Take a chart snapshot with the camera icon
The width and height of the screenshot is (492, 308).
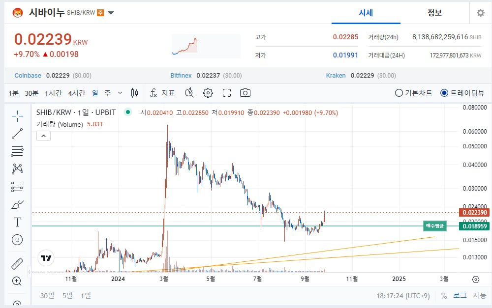245,93
